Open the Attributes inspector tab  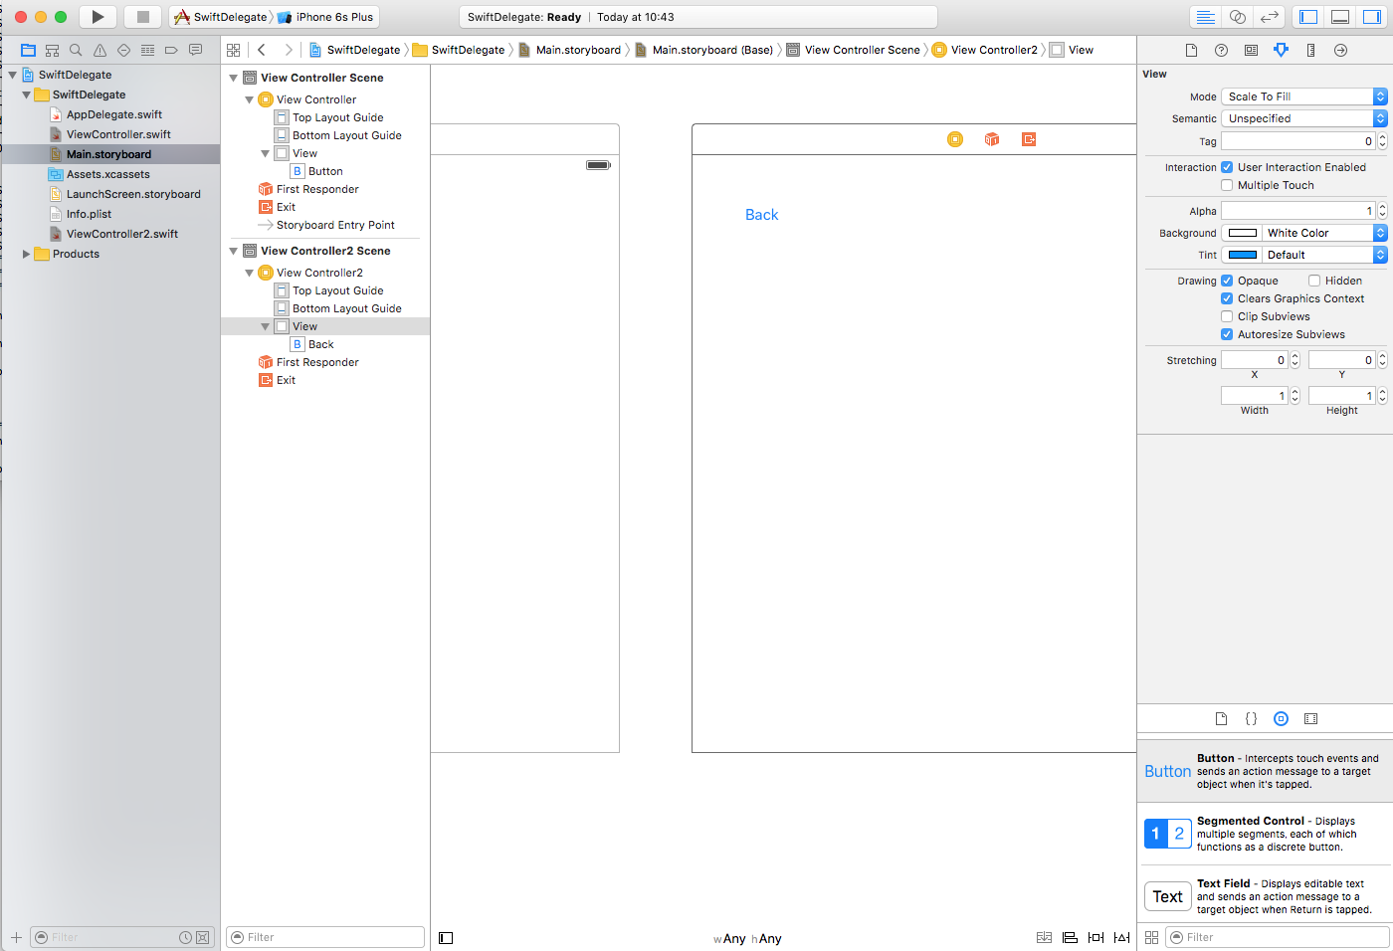click(x=1281, y=50)
